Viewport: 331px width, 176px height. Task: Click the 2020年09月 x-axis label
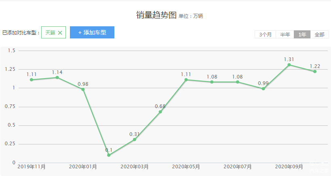click(x=289, y=167)
